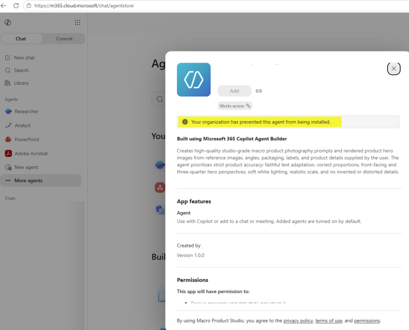409x330 pixels.
Task: Click the Search magnifier icon in sidebar
Action: click(8, 71)
